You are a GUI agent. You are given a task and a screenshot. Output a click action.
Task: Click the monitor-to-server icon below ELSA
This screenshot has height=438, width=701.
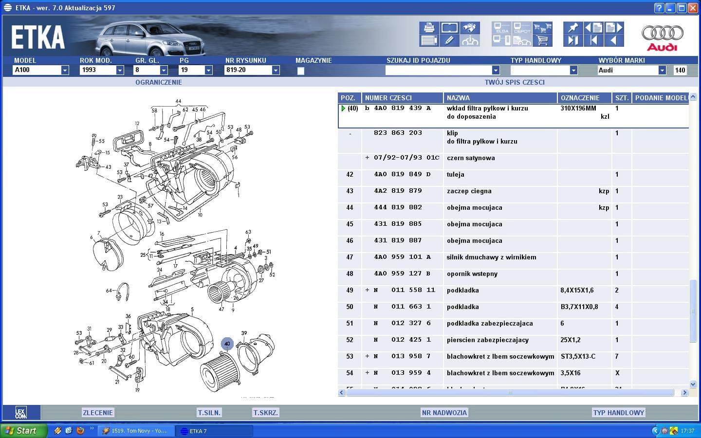[501, 40]
